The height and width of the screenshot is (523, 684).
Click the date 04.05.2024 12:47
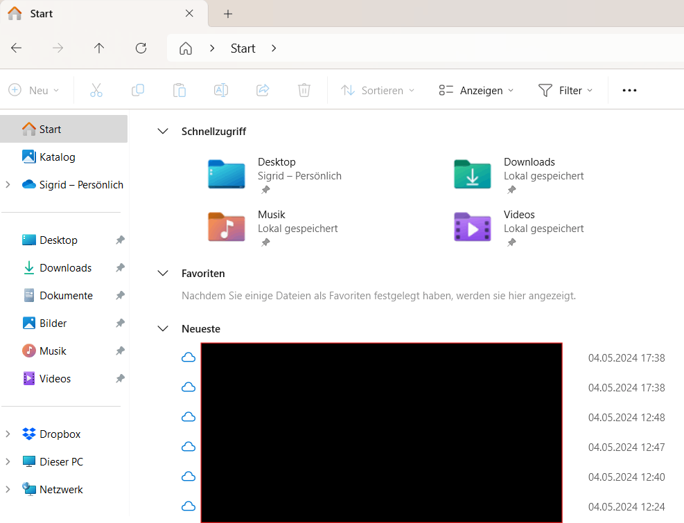tap(626, 447)
